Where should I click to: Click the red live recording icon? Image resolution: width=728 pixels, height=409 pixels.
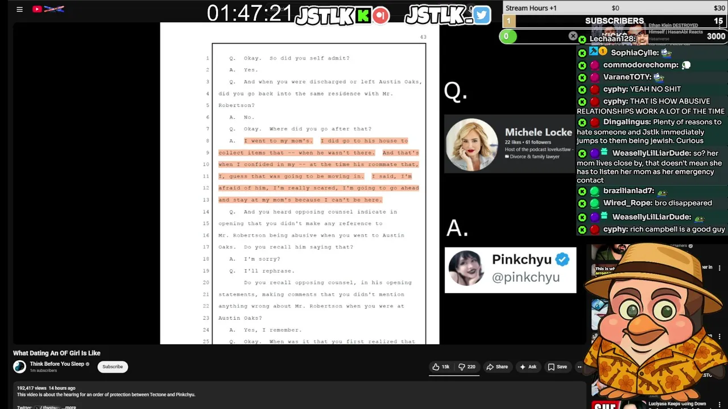[381, 15]
